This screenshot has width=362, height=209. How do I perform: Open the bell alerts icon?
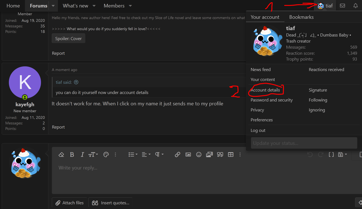(356, 6)
